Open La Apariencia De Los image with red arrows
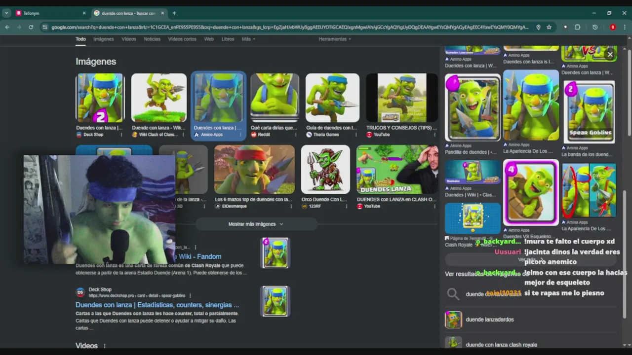Image resolution: width=632 pixels, height=355 pixels. (589, 191)
